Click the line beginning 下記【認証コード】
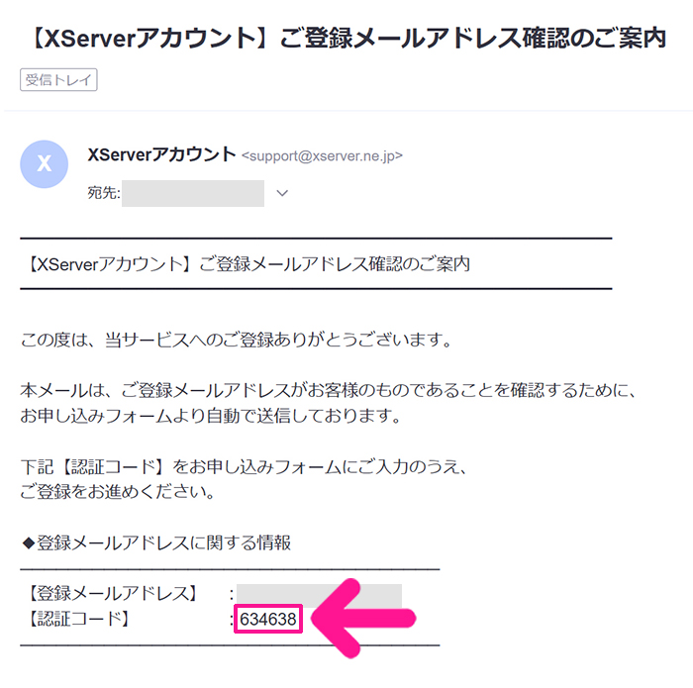Screen dimensions: 693x688 [244, 466]
